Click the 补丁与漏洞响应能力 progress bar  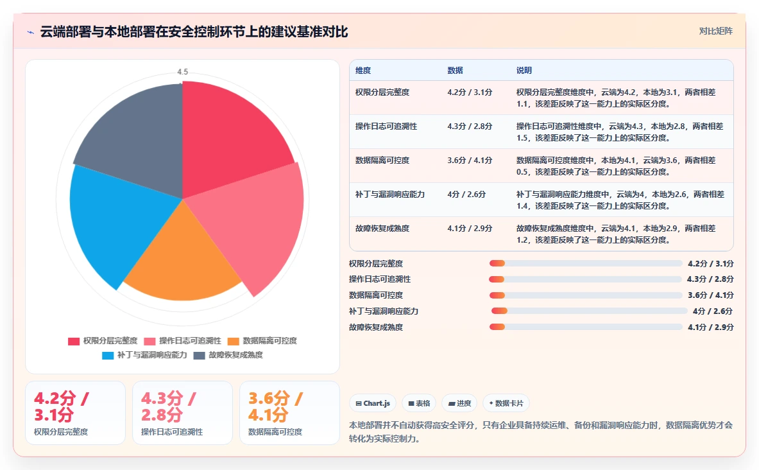(x=589, y=311)
